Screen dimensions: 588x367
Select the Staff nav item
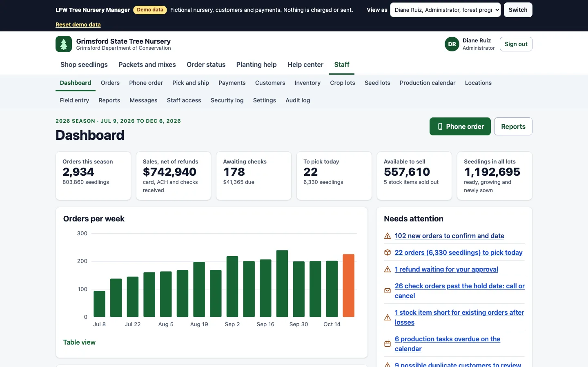(342, 64)
